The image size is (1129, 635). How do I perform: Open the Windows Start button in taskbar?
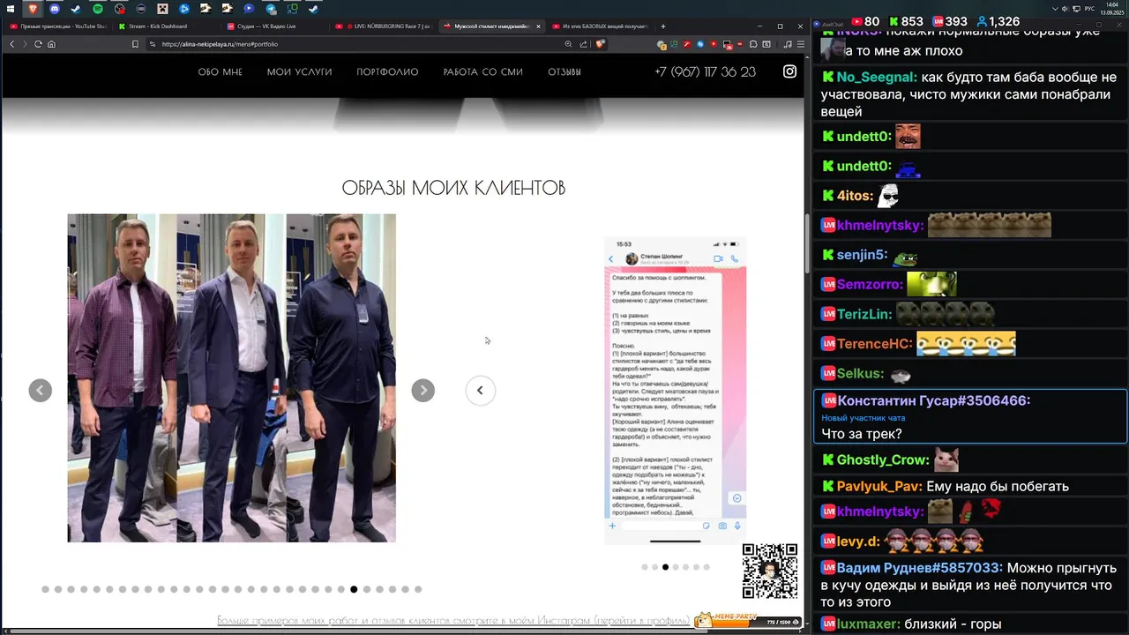point(11,9)
